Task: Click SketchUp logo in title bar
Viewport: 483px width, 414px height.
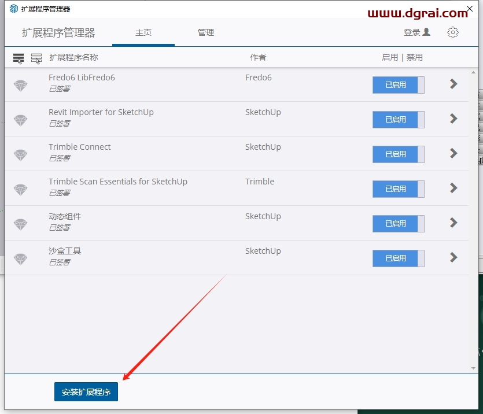Action: 13,9
